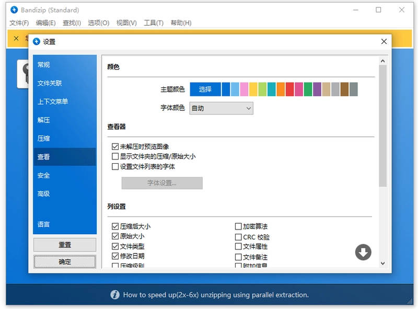The width and height of the screenshot is (418, 309).
Task: Pick the light blue theme color swatch
Action: (235, 89)
